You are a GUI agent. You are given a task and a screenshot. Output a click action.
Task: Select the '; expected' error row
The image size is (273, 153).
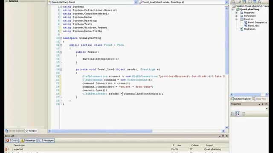116,149
